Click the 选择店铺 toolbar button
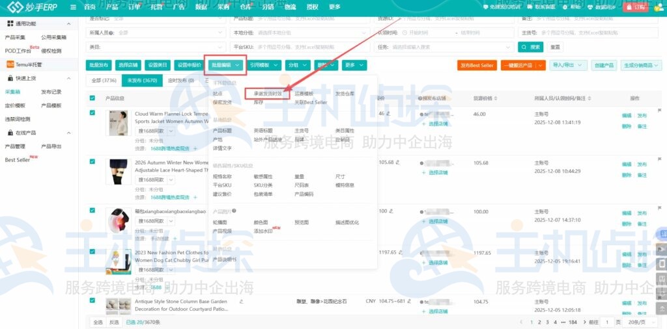 tap(128, 65)
